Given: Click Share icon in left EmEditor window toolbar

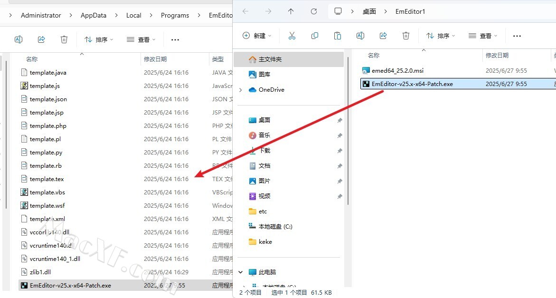Looking at the screenshot, I should pos(41,39).
